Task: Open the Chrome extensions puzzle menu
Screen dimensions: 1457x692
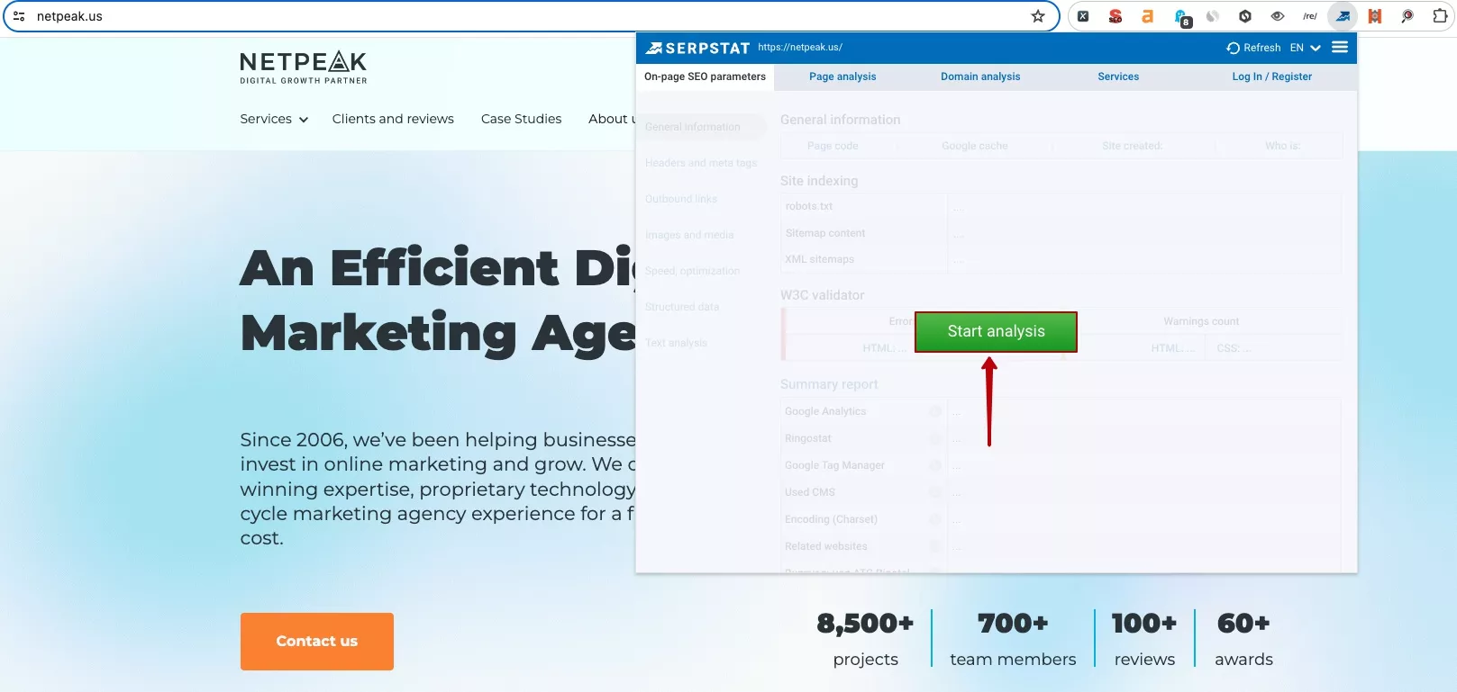Action: click(x=1440, y=16)
